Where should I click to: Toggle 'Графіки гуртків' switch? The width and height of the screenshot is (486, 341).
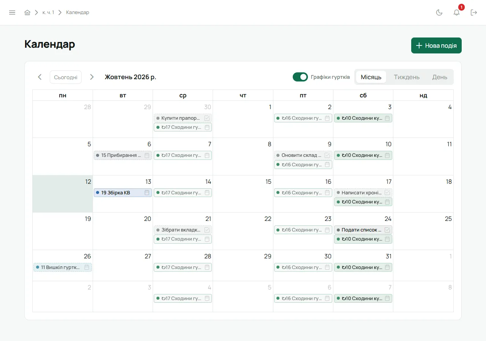tap(300, 77)
